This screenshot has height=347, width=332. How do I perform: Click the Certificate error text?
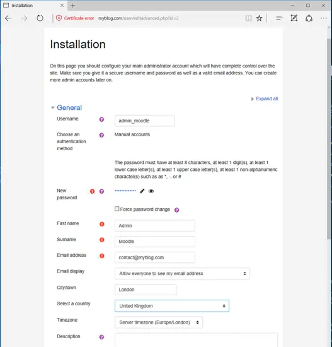point(79,18)
